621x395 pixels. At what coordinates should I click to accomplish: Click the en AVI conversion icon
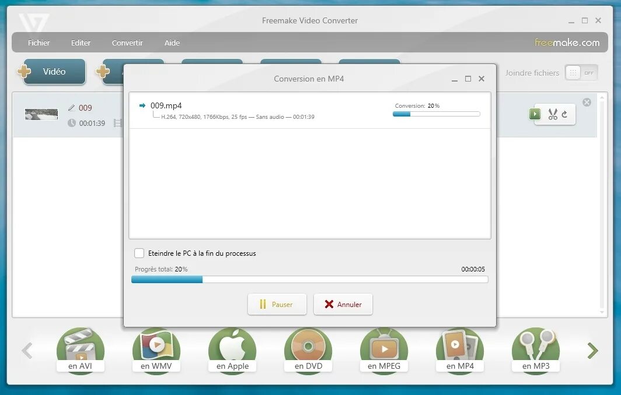pos(81,350)
